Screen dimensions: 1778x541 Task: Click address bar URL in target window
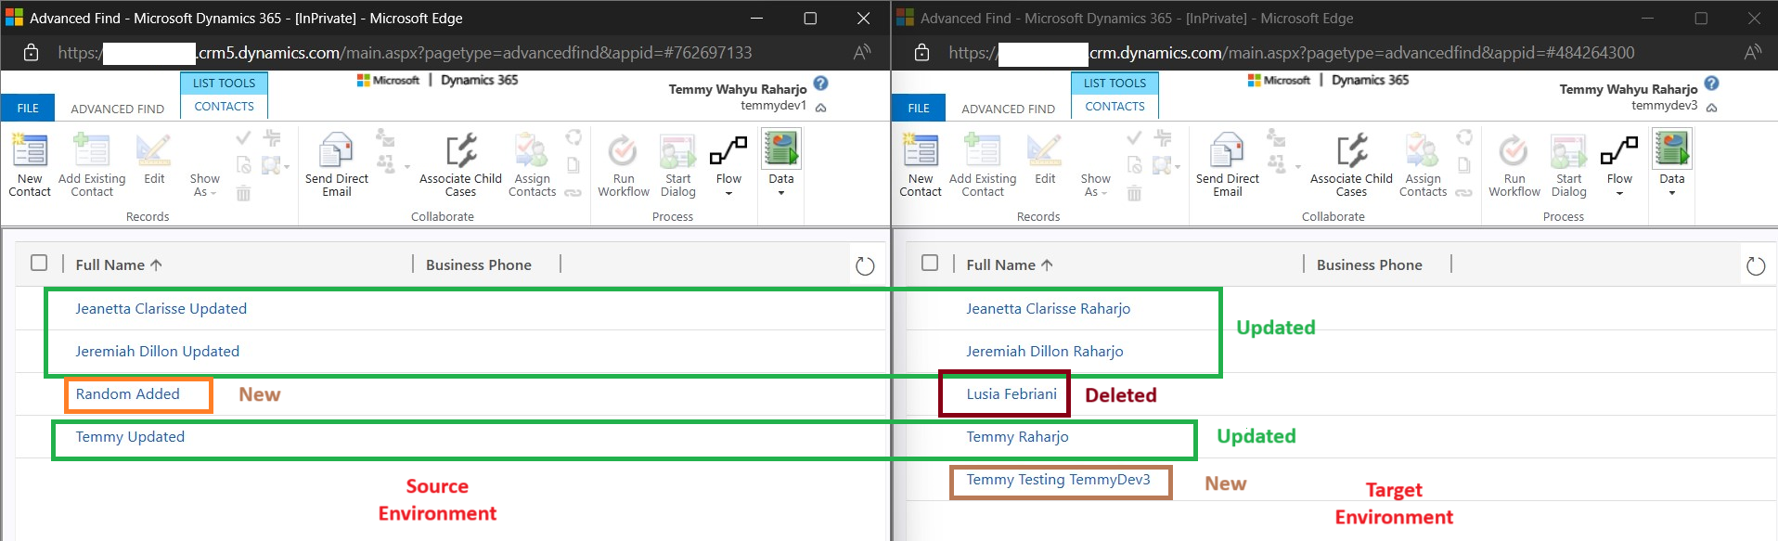pyautogui.click(x=1291, y=53)
